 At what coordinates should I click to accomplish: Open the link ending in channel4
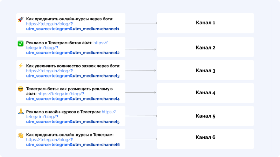[x=73, y=96]
